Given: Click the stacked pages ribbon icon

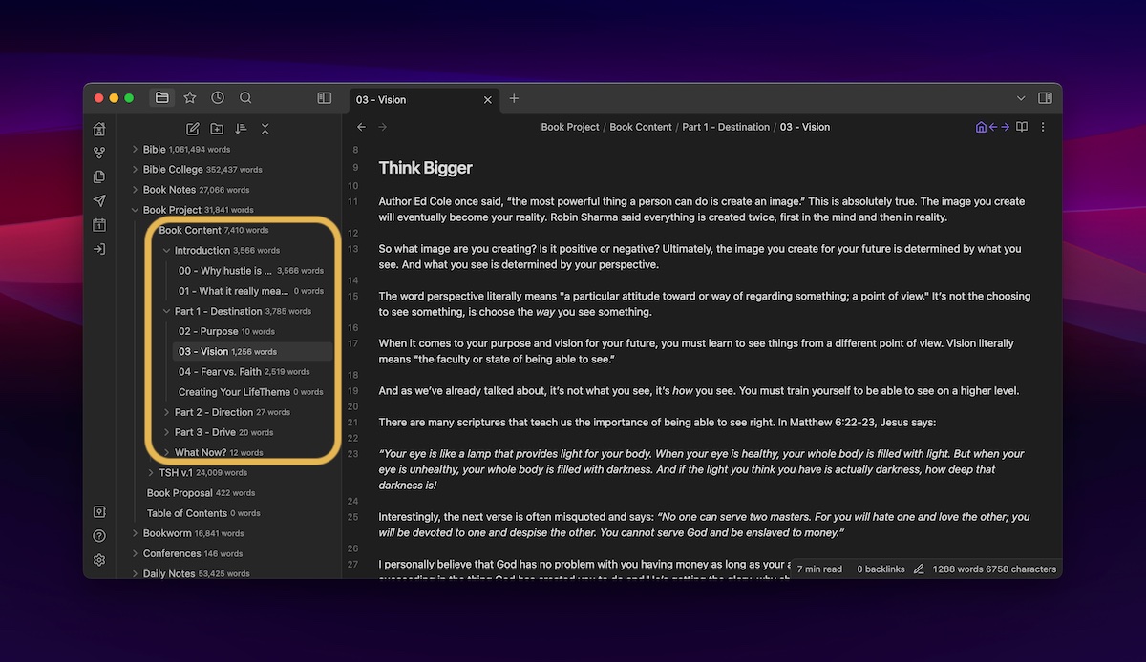Looking at the screenshot, I should pos(99,176).
